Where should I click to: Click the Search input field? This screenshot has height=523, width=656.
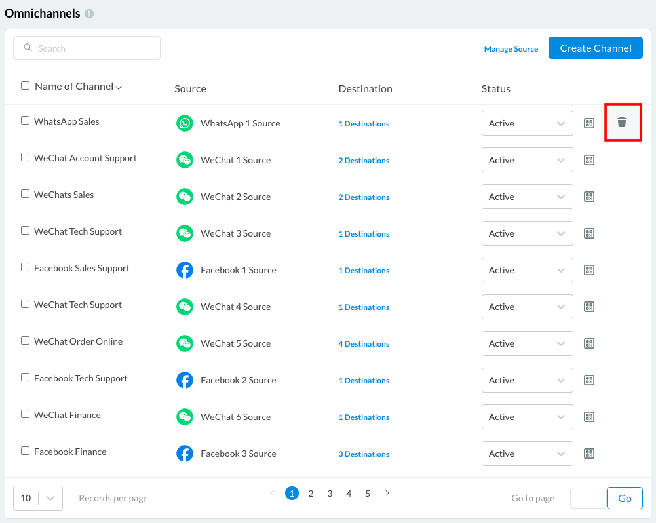[x=87, y=48]
